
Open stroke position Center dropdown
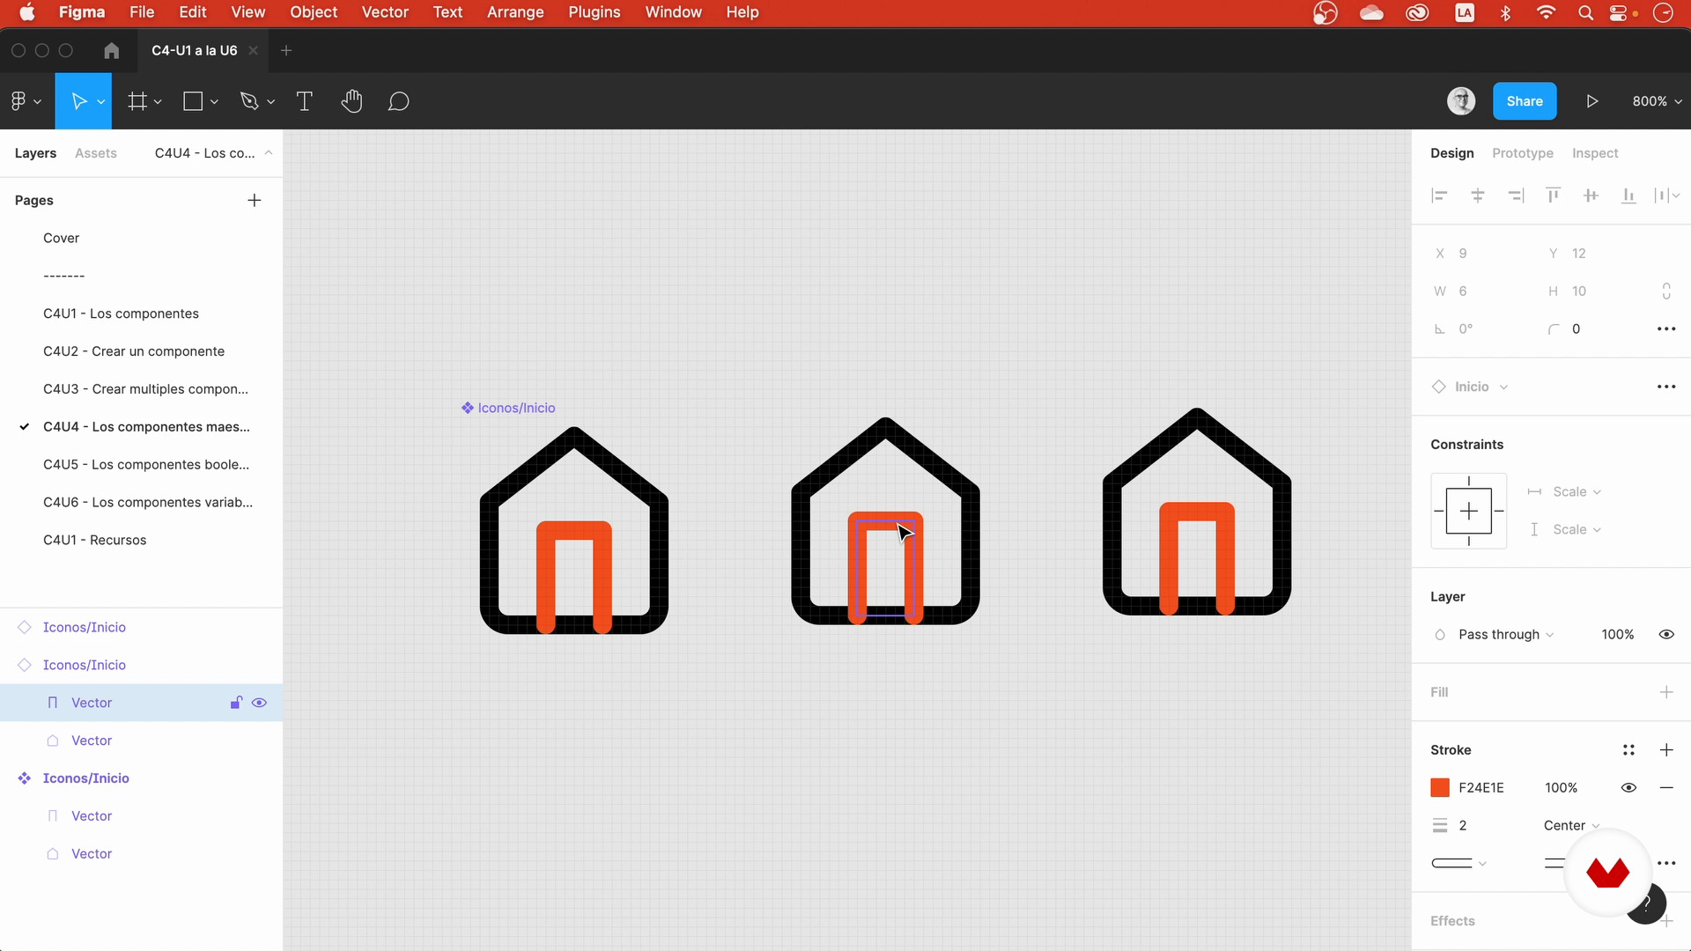(1571, 825)
